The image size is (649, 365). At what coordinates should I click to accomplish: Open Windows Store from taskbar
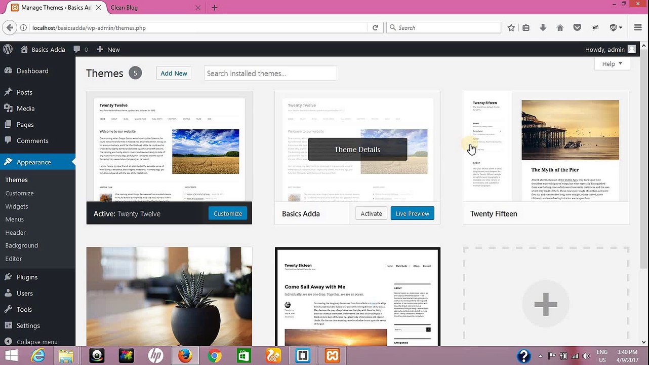click(244, 356)
